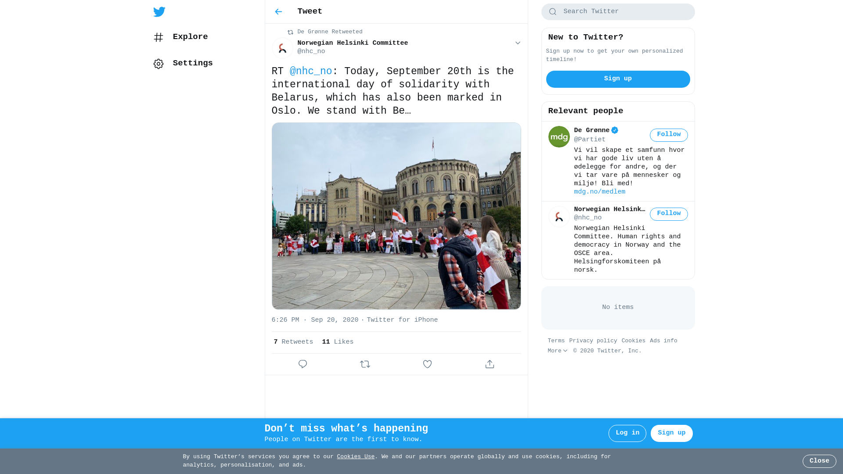Open the mdg.no/medlem link

coord(599,192)
